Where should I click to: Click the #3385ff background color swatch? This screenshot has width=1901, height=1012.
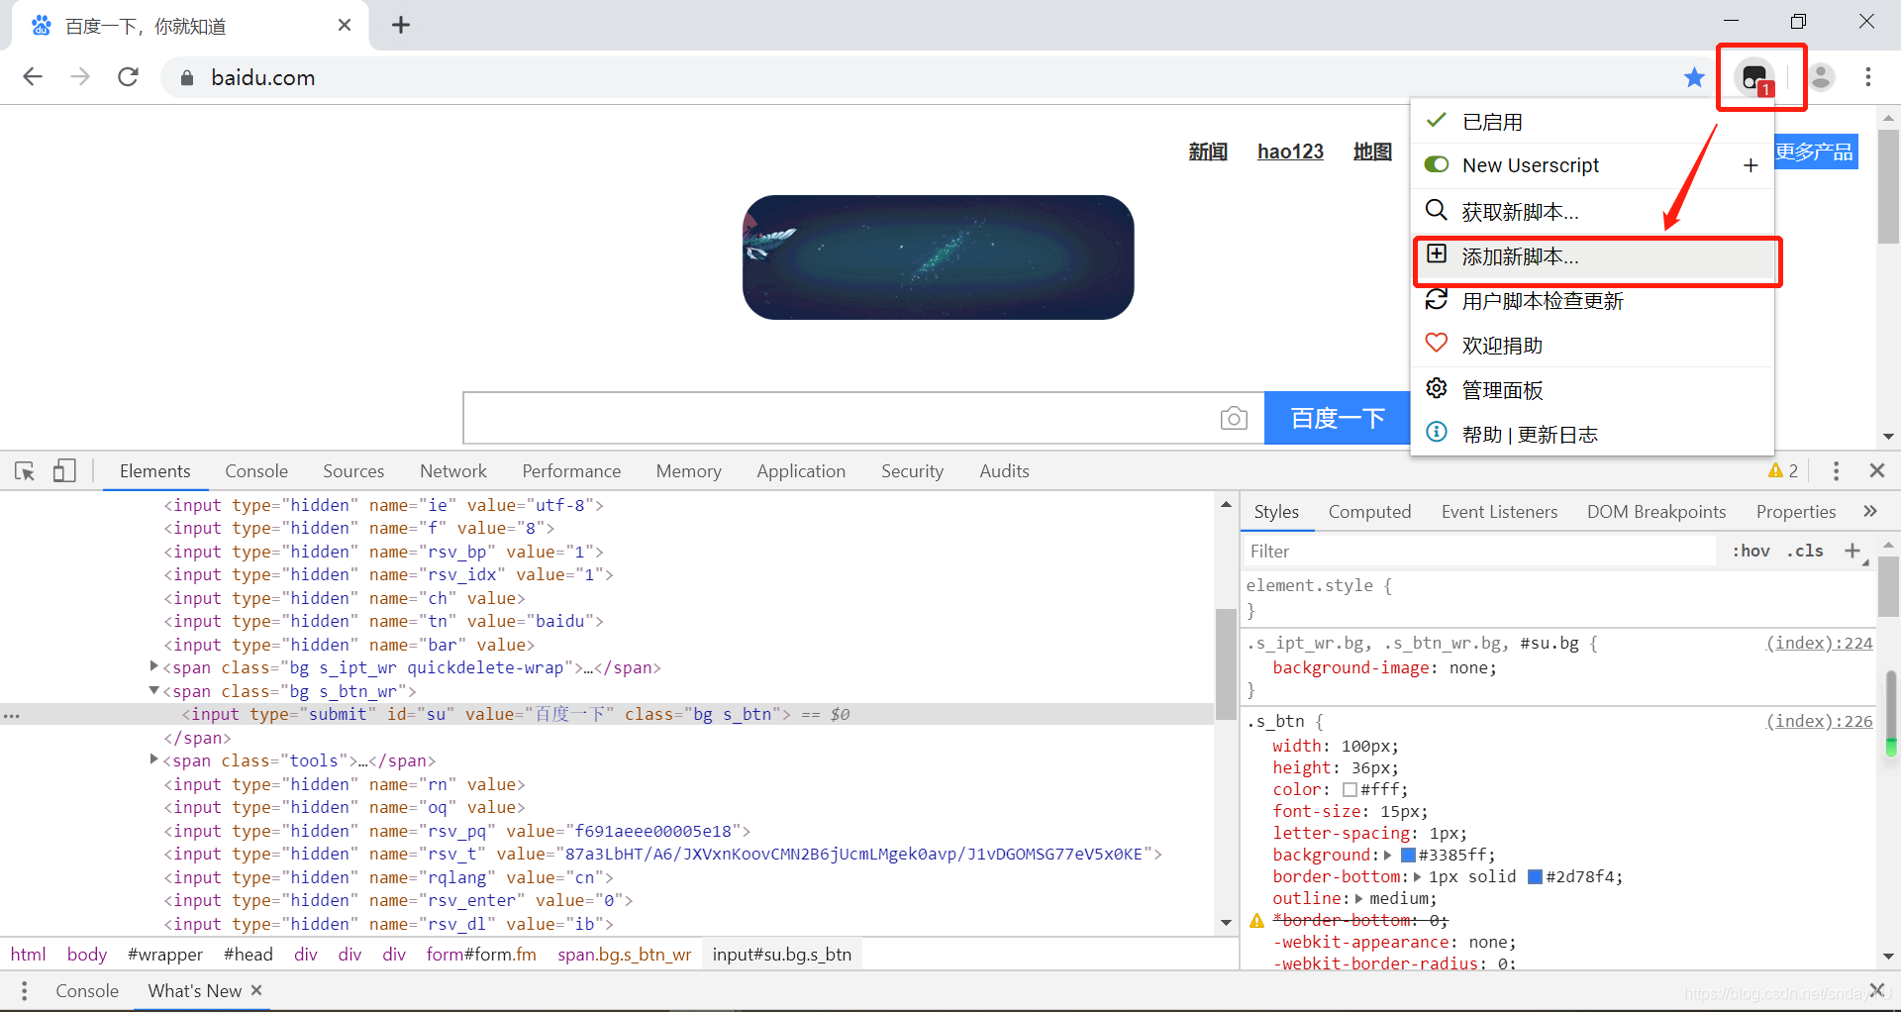[1408, 856]
